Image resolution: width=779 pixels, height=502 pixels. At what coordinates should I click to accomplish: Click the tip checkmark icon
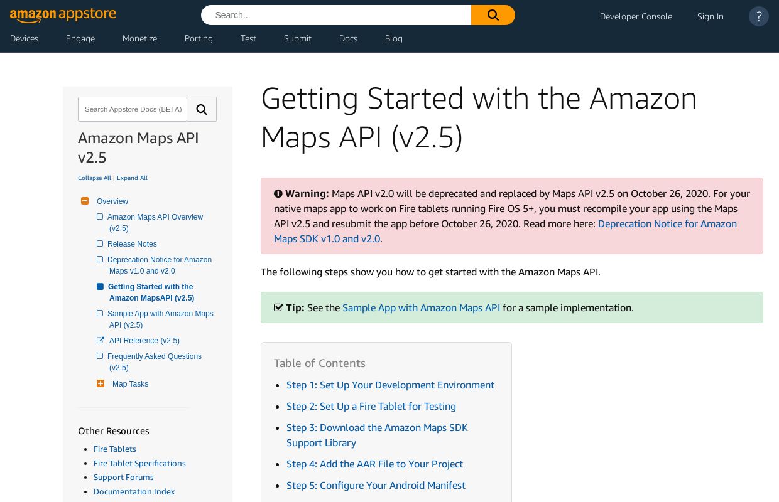278,307
